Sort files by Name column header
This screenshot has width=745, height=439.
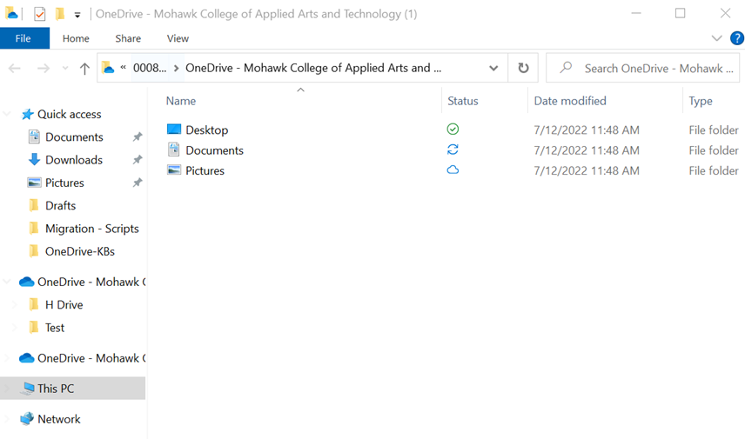(x=181, y=101)
